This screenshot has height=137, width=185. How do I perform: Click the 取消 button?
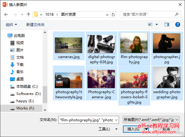coord(166,129)
